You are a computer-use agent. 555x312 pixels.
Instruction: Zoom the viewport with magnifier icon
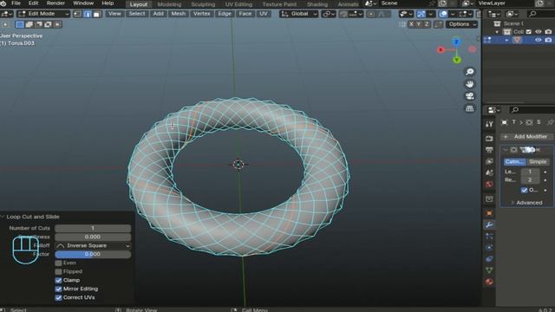(x=470, y=72)
